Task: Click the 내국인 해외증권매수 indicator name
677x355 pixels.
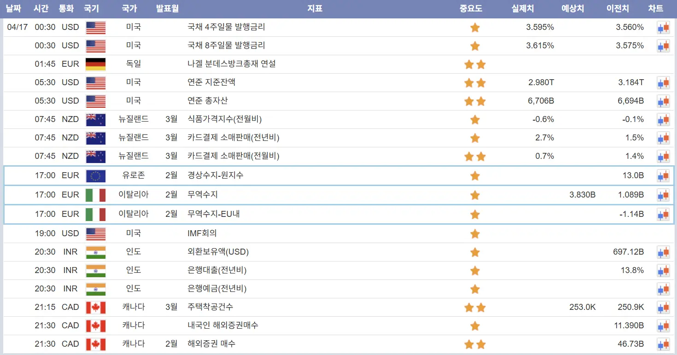Action: [223, 326]
